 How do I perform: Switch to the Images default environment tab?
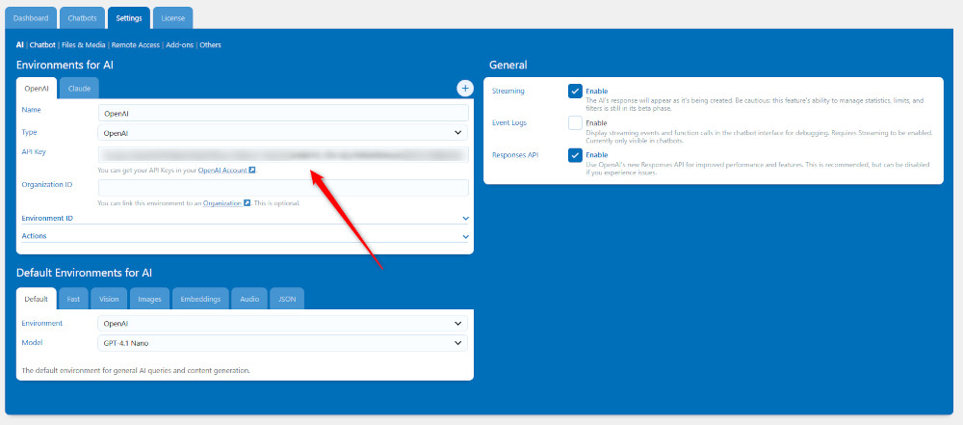click(150, 299)
